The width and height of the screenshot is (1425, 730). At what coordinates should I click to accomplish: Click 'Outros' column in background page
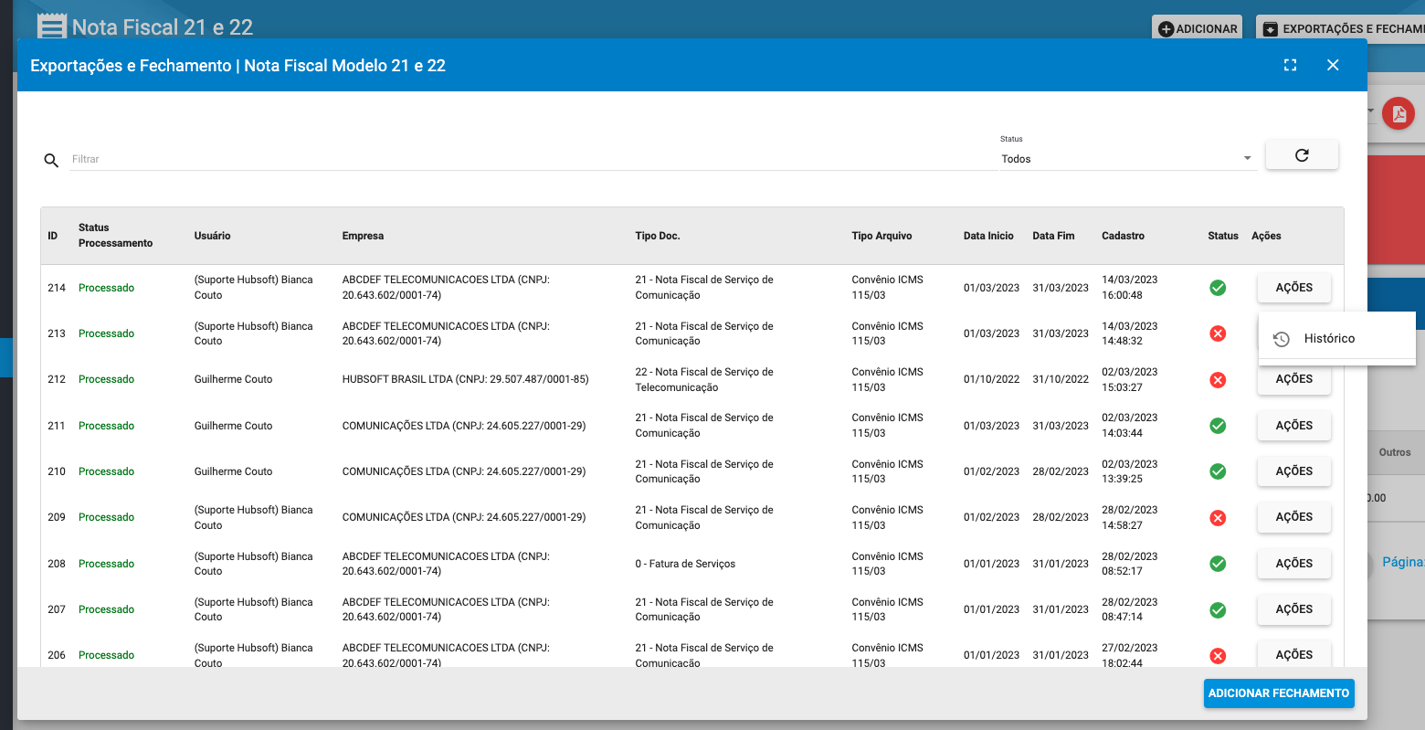click(1395, 452)
